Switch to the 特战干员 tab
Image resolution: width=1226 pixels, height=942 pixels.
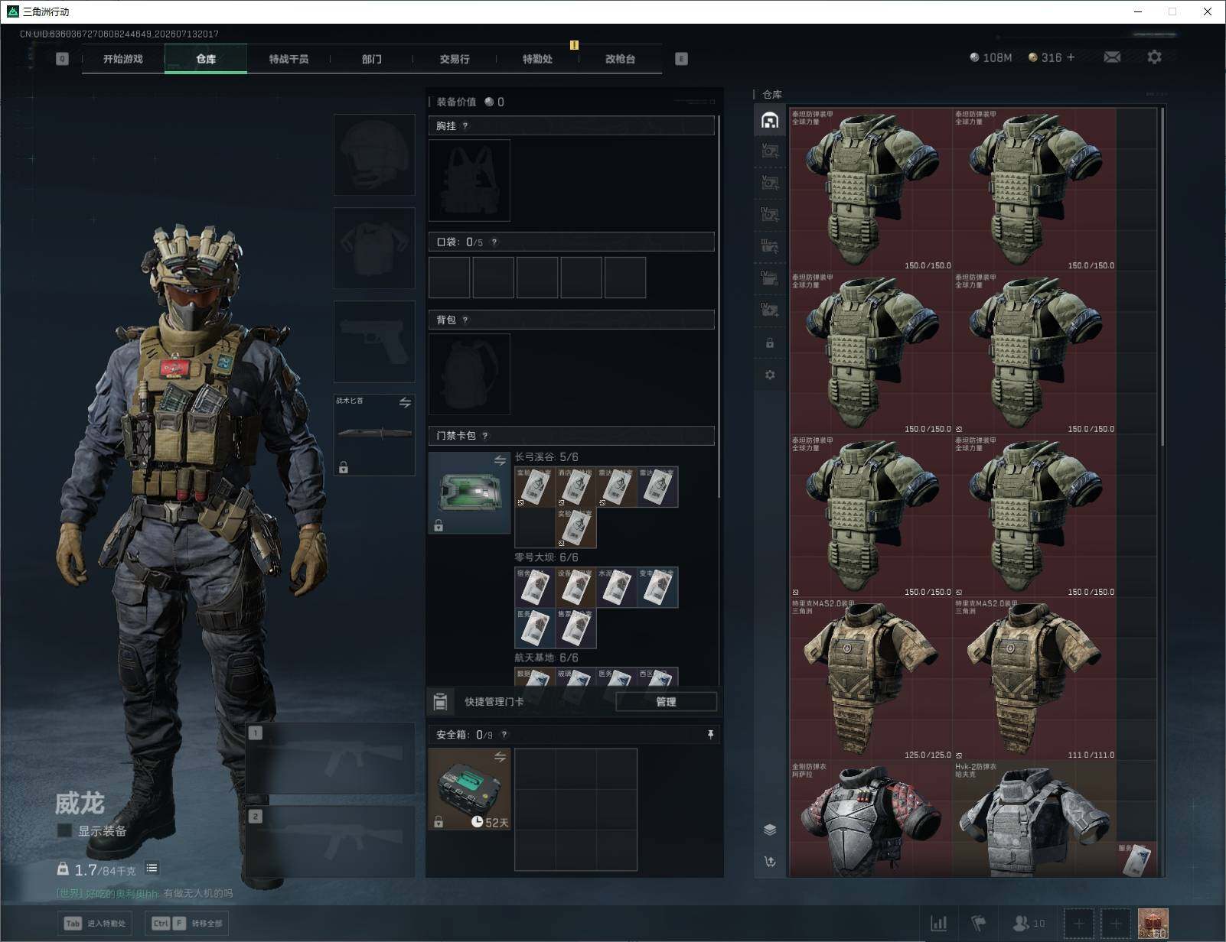(289, 59)
